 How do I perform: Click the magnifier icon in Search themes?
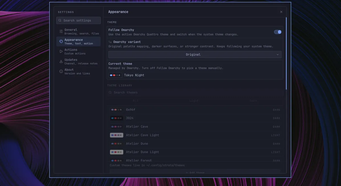click(110, 92)
